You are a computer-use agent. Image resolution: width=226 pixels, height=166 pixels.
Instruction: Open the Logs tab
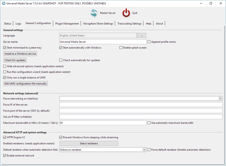click(18, 24)
